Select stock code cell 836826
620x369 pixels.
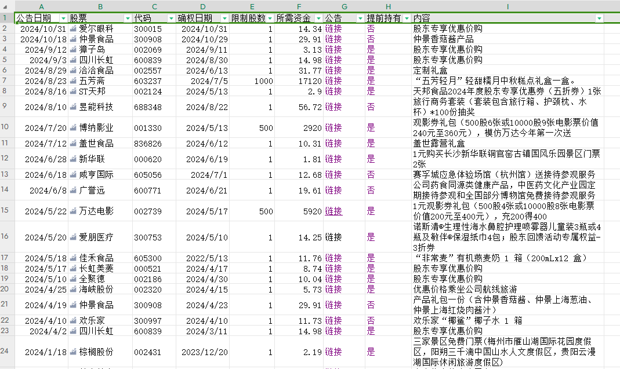click(x=154, y=144)
